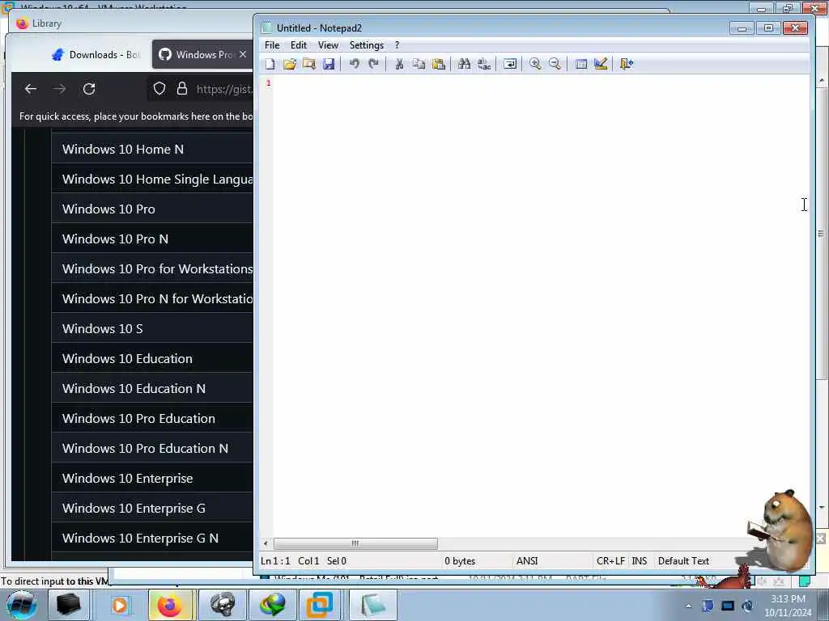Click ANSI encoding in status bar

tap(527, 561)
